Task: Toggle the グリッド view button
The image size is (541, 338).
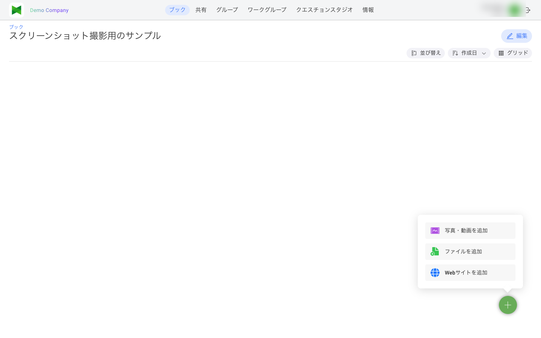Action: (513, 53)
